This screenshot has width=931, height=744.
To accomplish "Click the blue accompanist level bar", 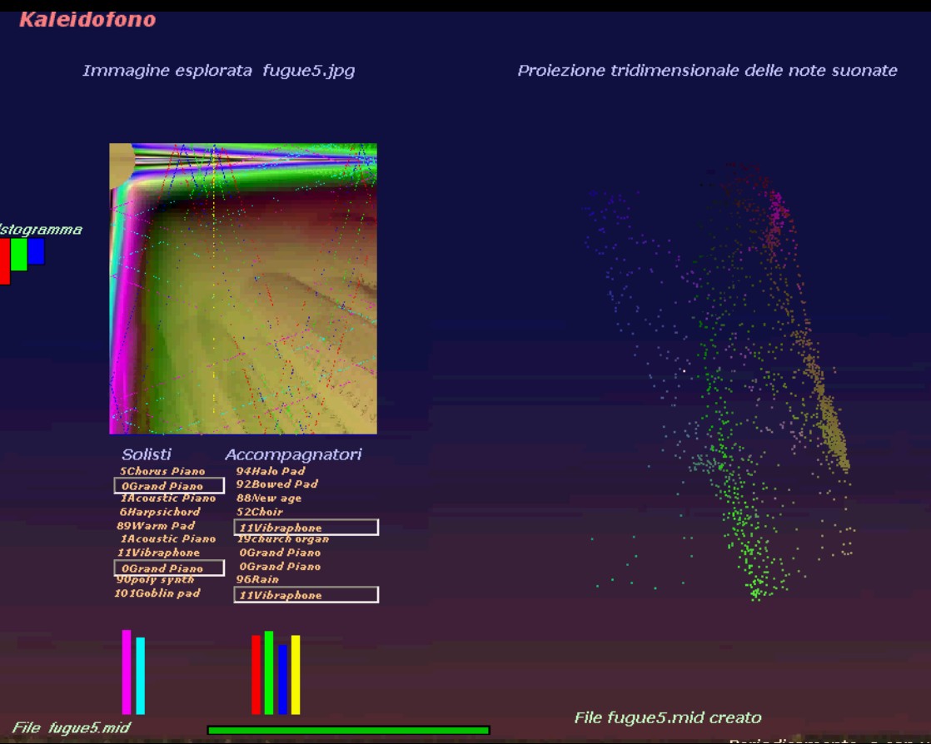I will click(x=282, y=679).
